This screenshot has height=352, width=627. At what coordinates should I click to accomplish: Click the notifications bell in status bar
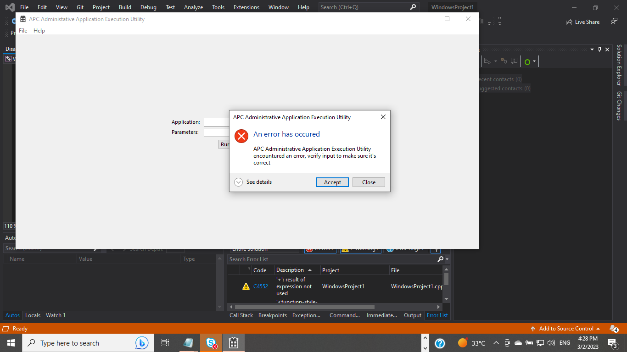point(614,329)
